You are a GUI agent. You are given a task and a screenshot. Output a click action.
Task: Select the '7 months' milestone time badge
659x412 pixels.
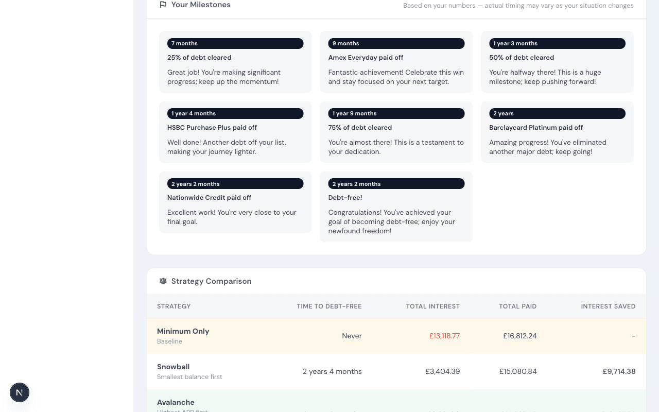(x=235, y=43)
